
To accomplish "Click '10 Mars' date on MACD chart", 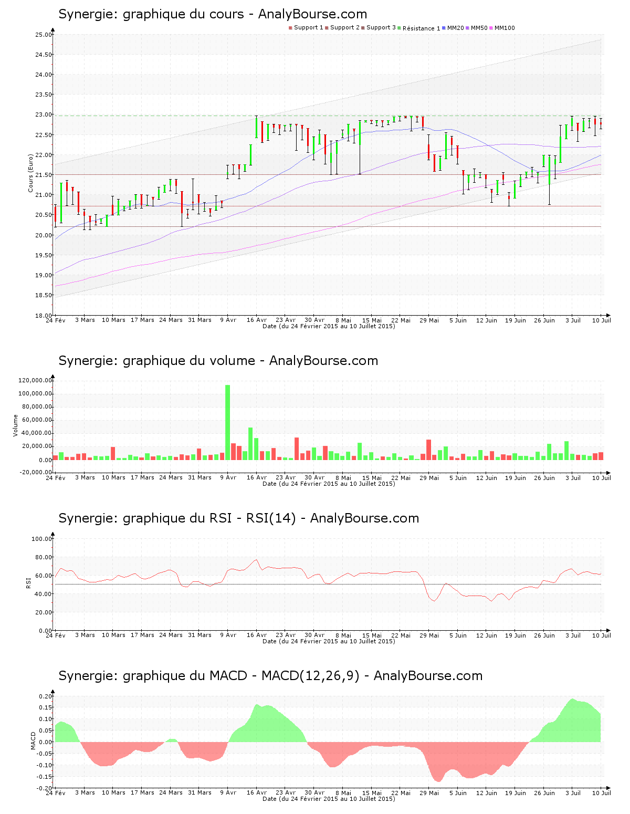I will point(113,792).
